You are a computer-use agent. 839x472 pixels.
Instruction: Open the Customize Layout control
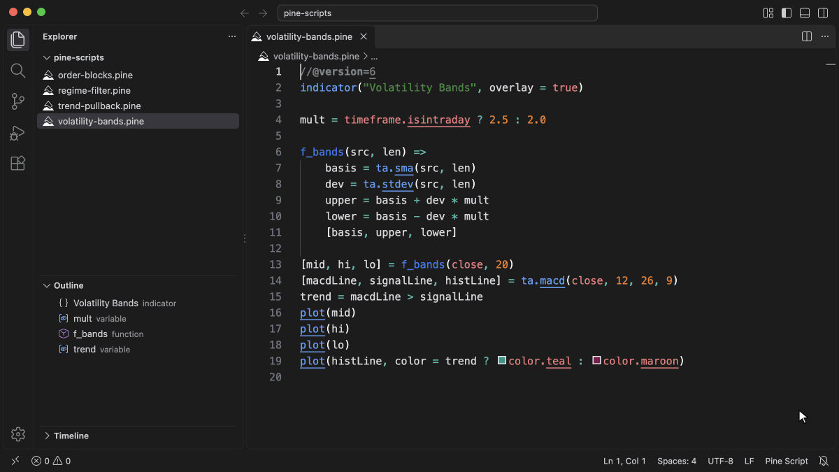(x=768, y=13)
